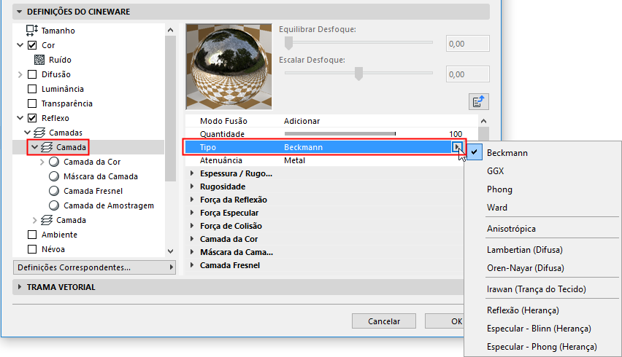The width and height of the screenshot is (622, 357).
Task: Collapse the Definições do Cineware panel
Action: (x=19, y=12)
